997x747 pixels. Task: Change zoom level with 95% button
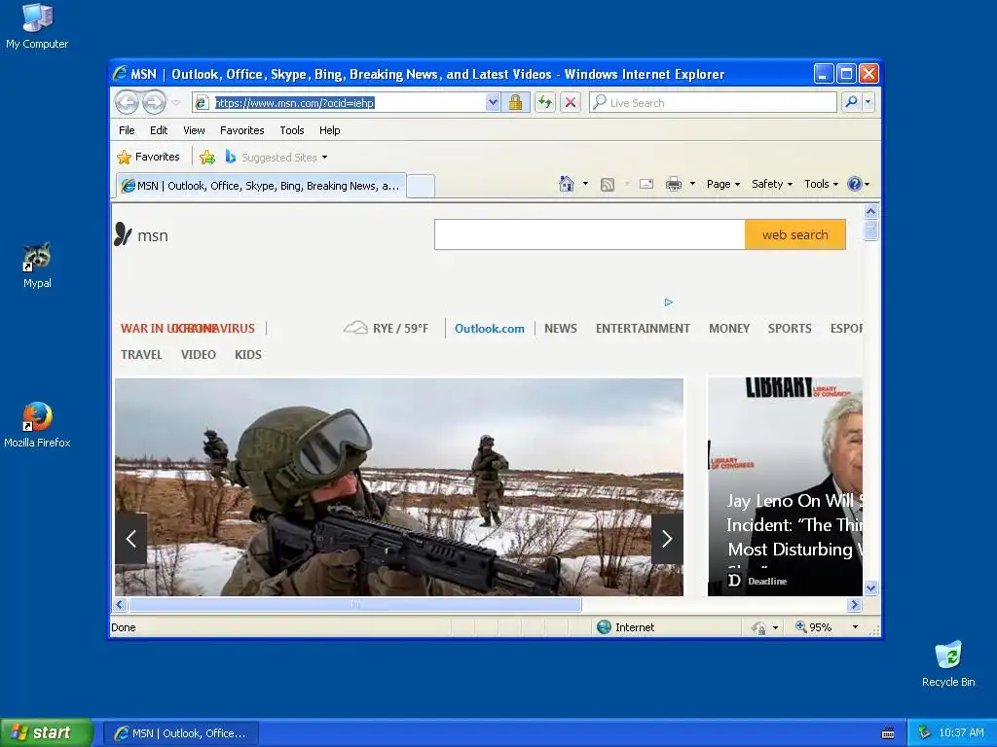coord(813,627)
